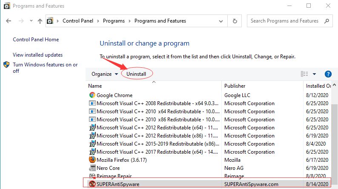Expand the arrow after Programs breadcrumb
Viewport: 338px width, 189px height.
(x=129, y=21)
